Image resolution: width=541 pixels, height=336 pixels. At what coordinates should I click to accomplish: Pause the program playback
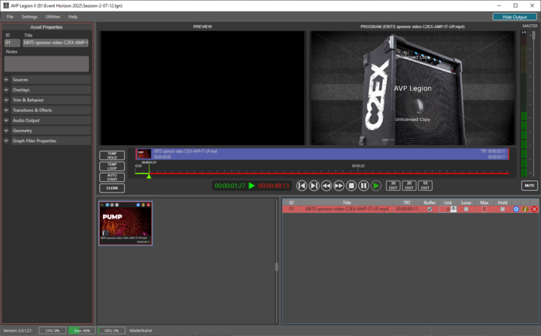[x=363, y=186]
